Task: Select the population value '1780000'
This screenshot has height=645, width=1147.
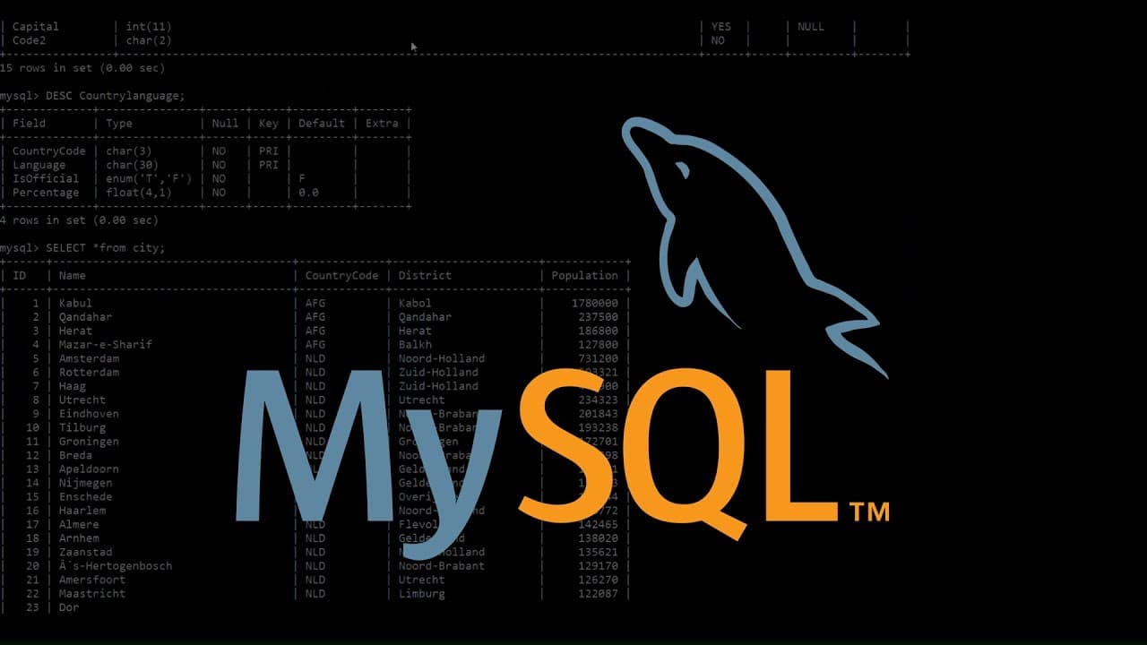Action: click(595, 304)
